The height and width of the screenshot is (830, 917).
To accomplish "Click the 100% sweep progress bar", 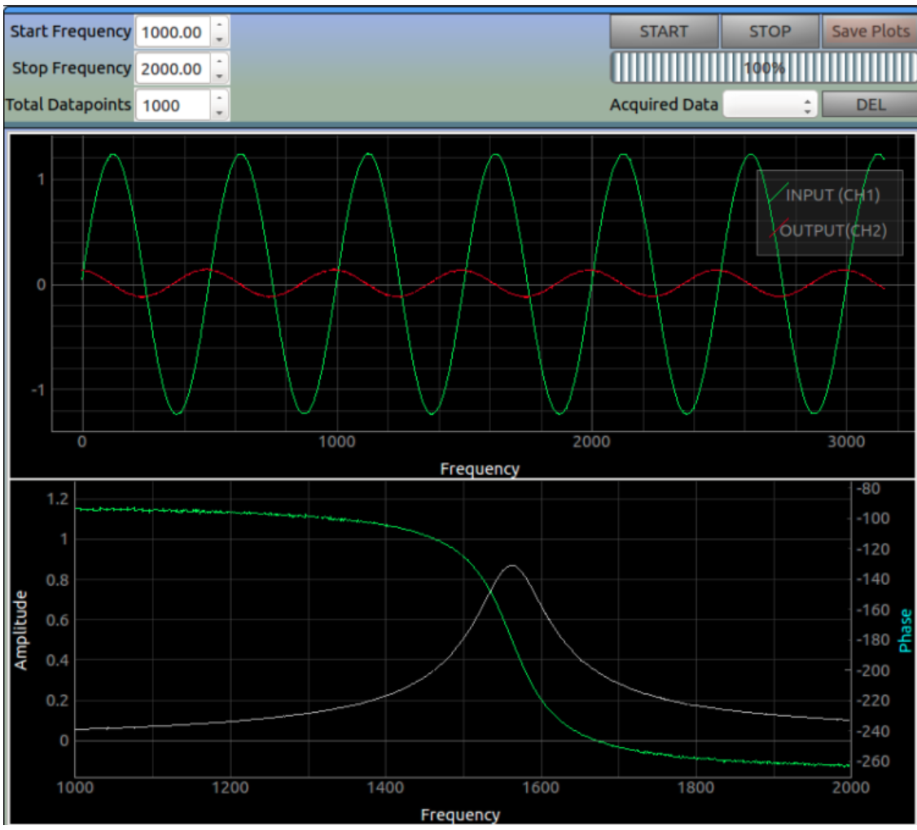I will (764, 68).
